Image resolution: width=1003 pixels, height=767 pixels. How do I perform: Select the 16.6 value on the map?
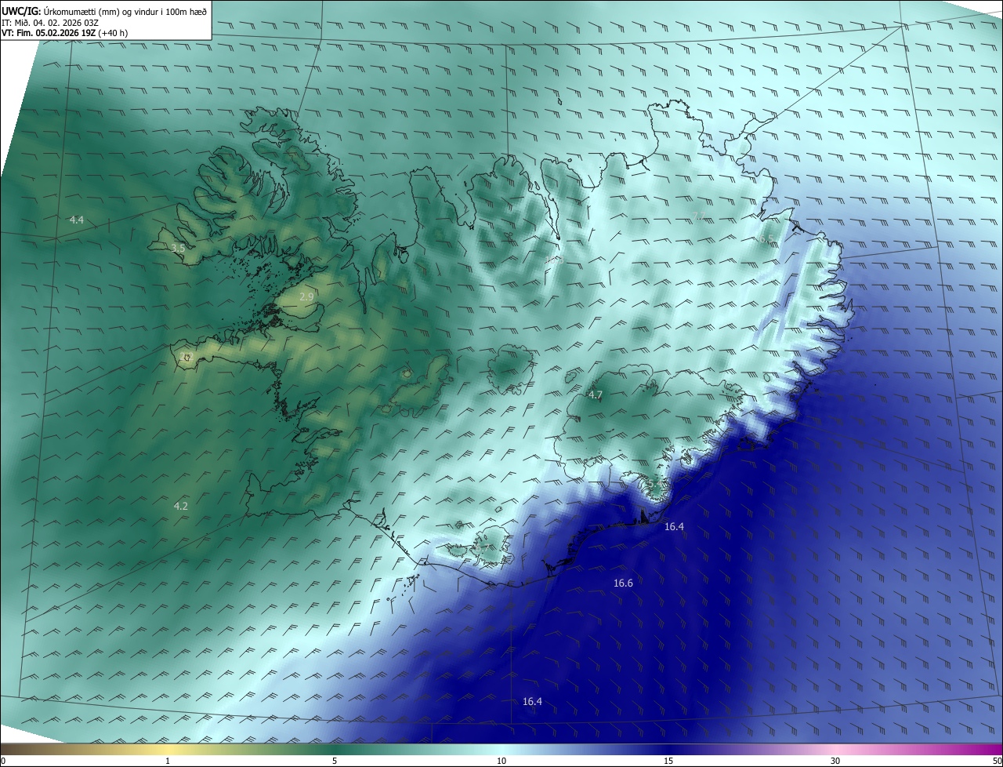point(623,583)
